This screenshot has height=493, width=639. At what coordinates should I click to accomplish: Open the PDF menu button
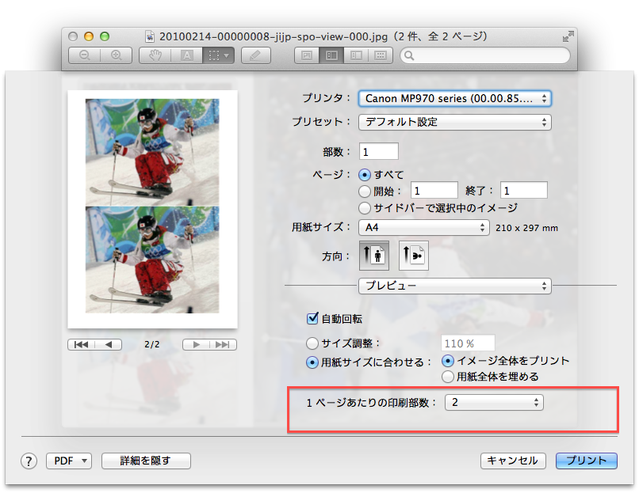click(x=69, y=461)
